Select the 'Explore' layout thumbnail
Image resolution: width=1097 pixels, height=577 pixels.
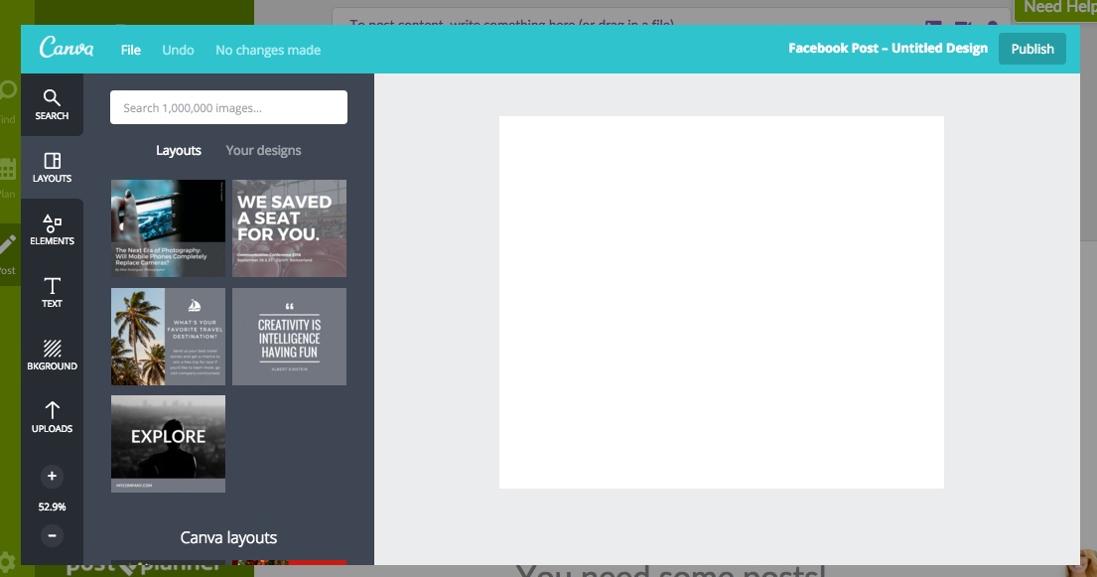[x=168, y=443]
